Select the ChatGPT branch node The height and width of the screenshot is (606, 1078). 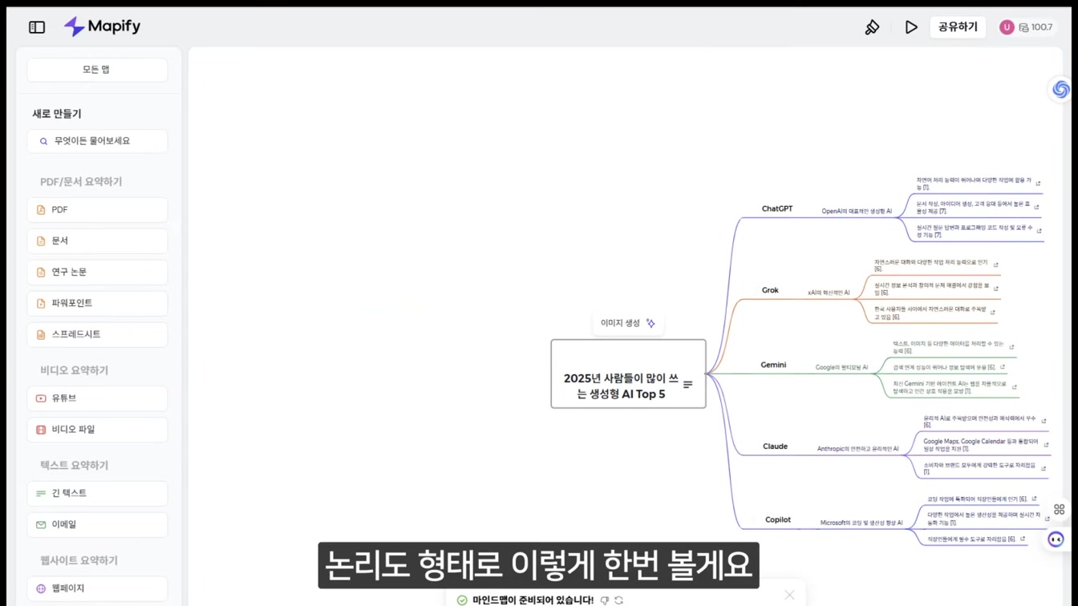click(776, 208)
